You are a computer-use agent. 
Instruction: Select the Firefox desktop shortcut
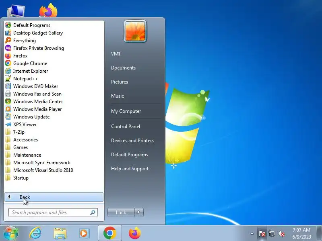[48, 10]
